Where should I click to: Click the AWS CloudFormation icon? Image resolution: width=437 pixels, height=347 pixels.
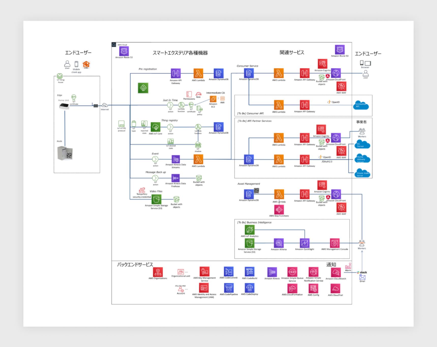pos(292,288)
